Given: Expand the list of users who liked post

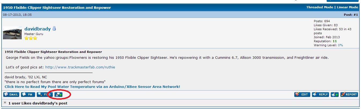Looking at the screenshot, I should click(5, 103).
